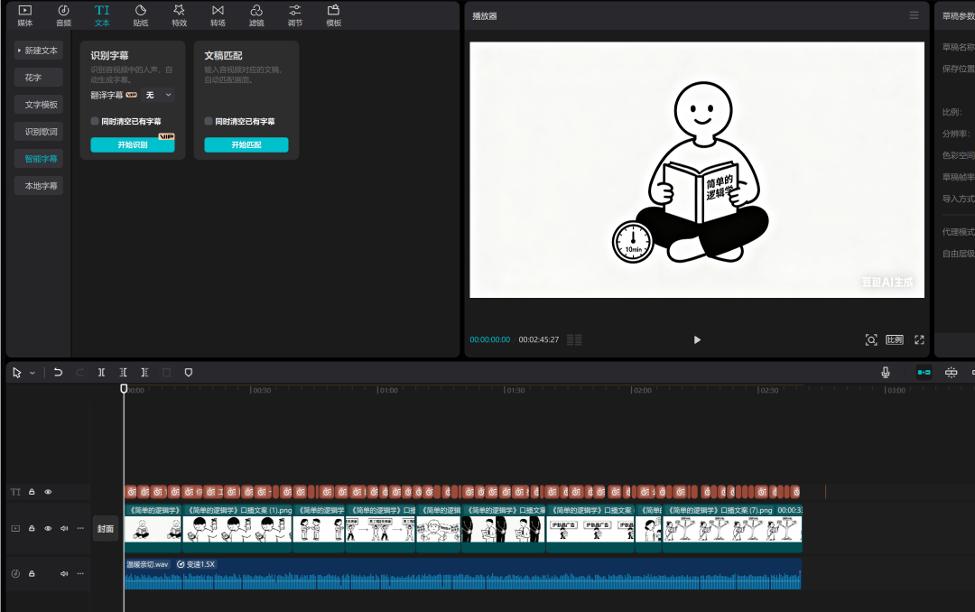Click the microphone voice-over record icon
The width and height of the screenshot is (975, 612).
click(x=886, y=372)
